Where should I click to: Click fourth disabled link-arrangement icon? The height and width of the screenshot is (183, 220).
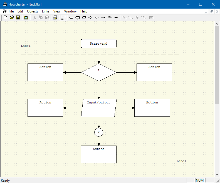[x=144, y=17]
